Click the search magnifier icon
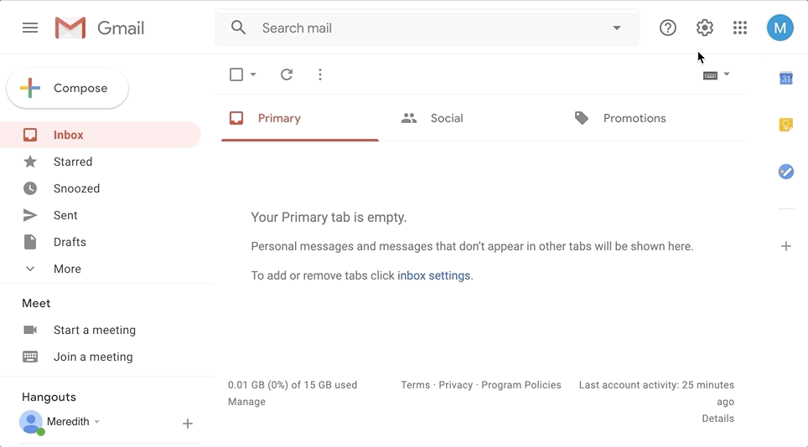This screenshot has width=808, height=447. click(x=238, y=28)
